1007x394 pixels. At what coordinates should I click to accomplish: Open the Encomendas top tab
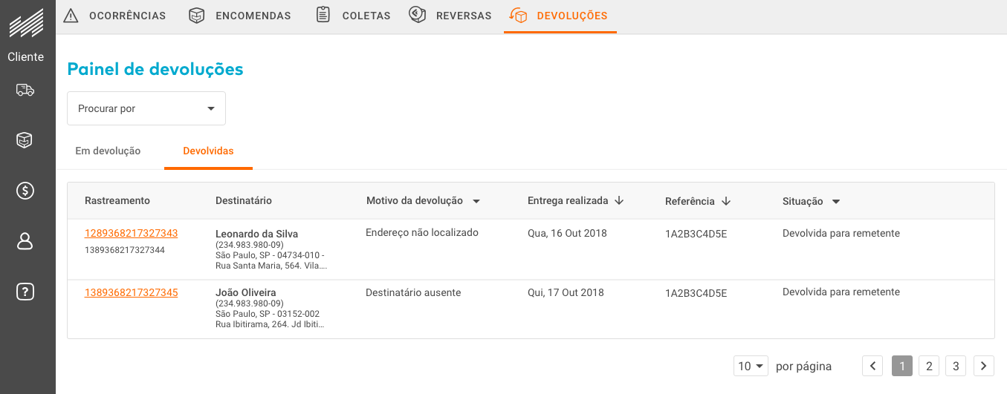(239, 16)
